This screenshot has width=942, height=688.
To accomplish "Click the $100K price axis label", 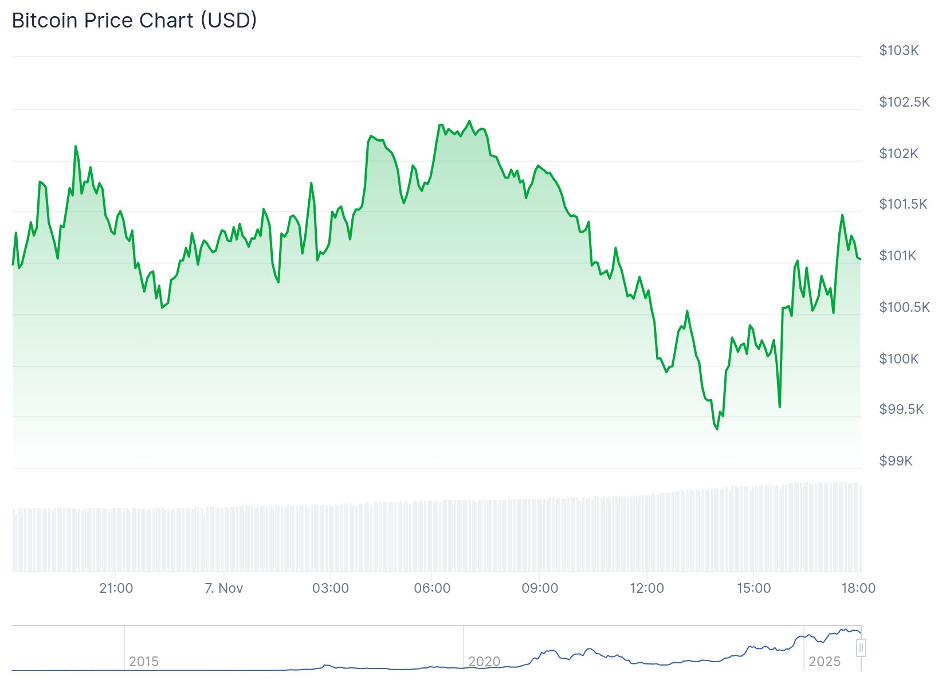I will pyautogui.click(x=898, y=359).
